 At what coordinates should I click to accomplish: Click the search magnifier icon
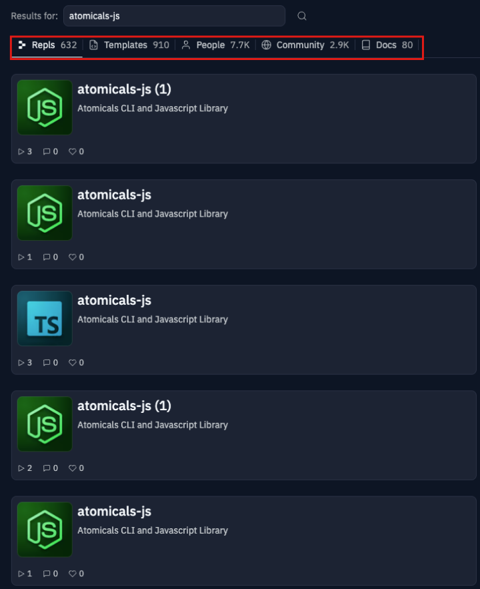302,16
